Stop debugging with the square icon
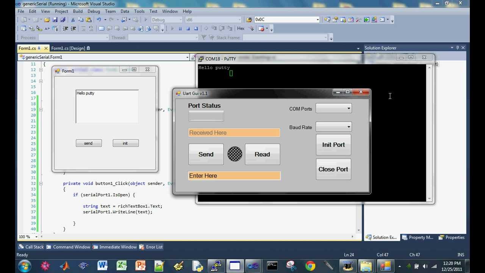This screenshot has width=485, height=273. point(188,28)
